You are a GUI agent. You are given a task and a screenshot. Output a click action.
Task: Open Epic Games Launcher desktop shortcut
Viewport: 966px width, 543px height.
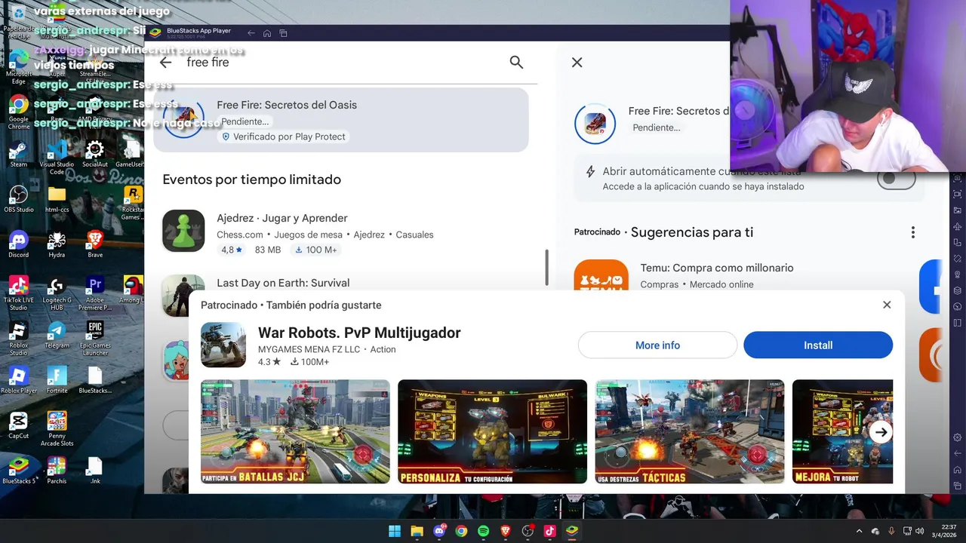click(95, 338)
